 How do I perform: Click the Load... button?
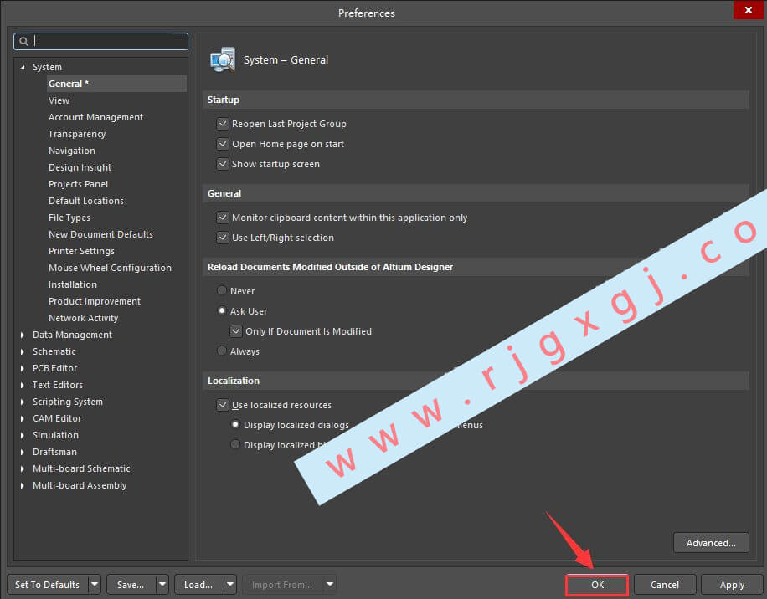198,584
